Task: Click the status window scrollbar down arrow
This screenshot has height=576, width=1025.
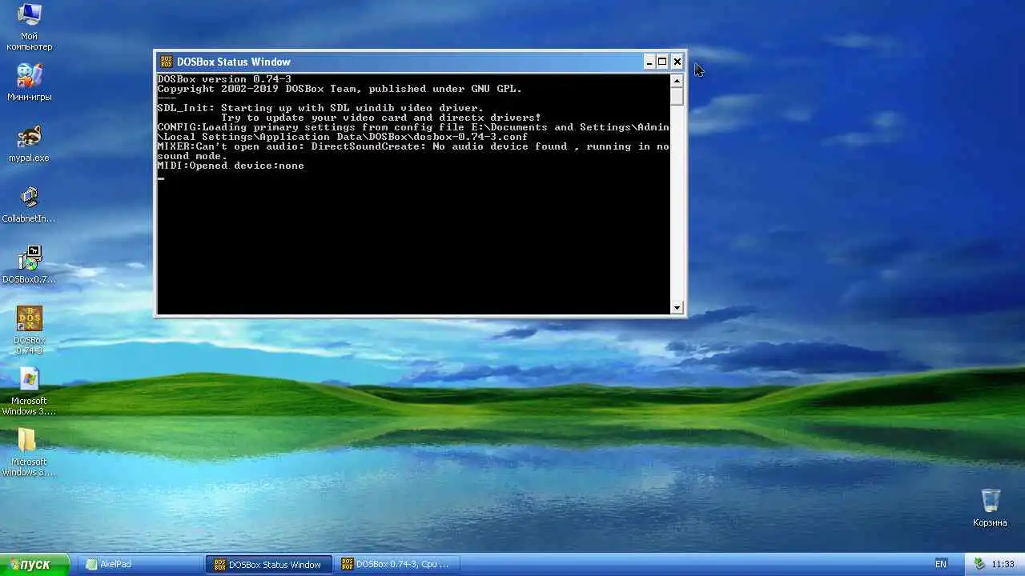Action: tap(677, 308)
